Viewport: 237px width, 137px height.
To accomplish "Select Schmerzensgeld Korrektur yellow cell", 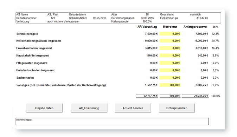I will pos(170,34).
